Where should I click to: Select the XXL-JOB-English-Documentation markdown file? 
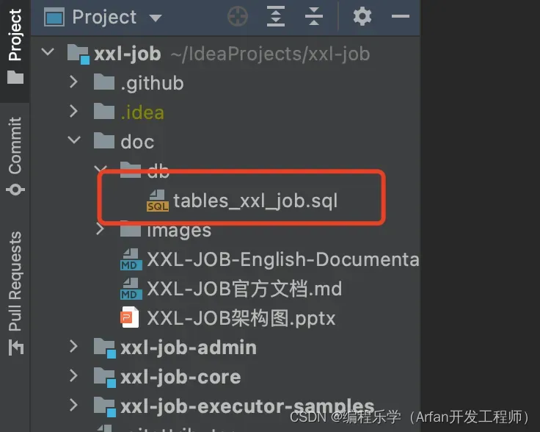coord(282,259)
